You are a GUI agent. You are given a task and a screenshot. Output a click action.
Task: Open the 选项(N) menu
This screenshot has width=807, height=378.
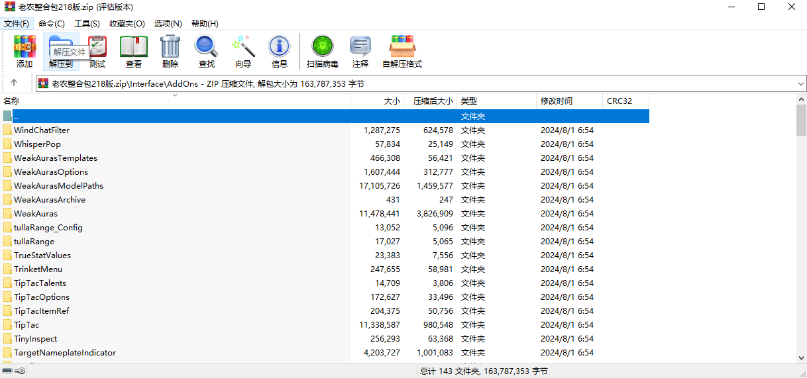click(x=168, y=23)
